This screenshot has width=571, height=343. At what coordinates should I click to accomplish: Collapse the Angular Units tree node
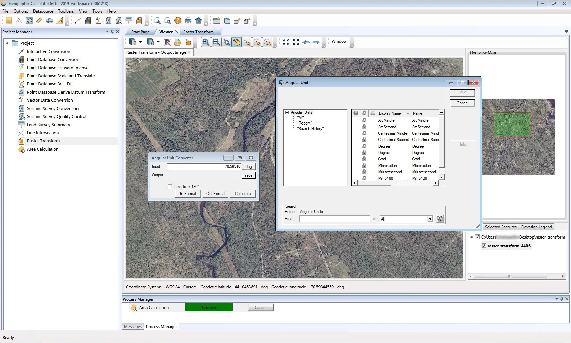pyautogui.click(x=287, y=112)
